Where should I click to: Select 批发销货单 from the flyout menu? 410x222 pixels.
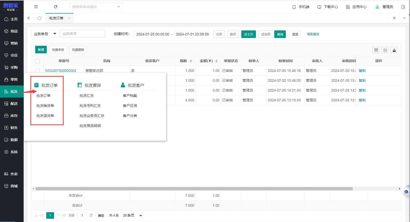tap(45, 106)
